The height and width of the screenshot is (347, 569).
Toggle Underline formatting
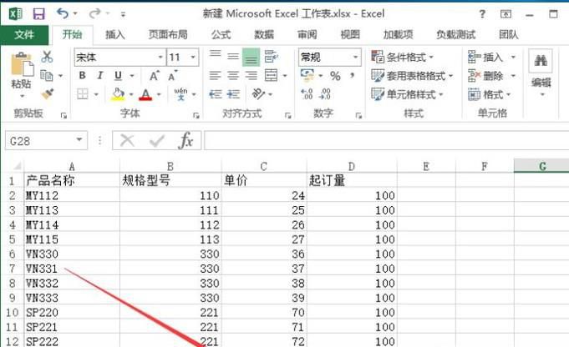click(x=118, y=76)
